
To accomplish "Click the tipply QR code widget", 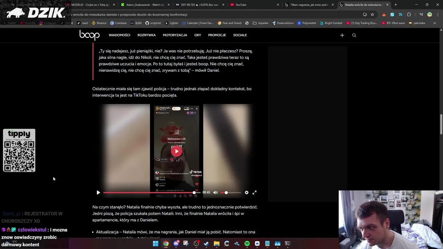I will click(x=19, y=150).
